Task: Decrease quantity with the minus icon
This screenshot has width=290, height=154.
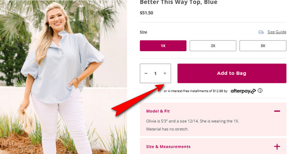Action: tap(146, 74)
